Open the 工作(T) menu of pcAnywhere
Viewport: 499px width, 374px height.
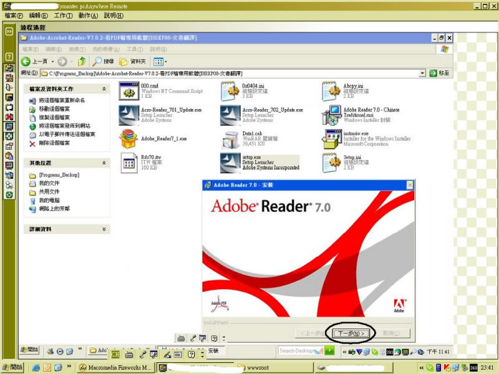point(63,15)
